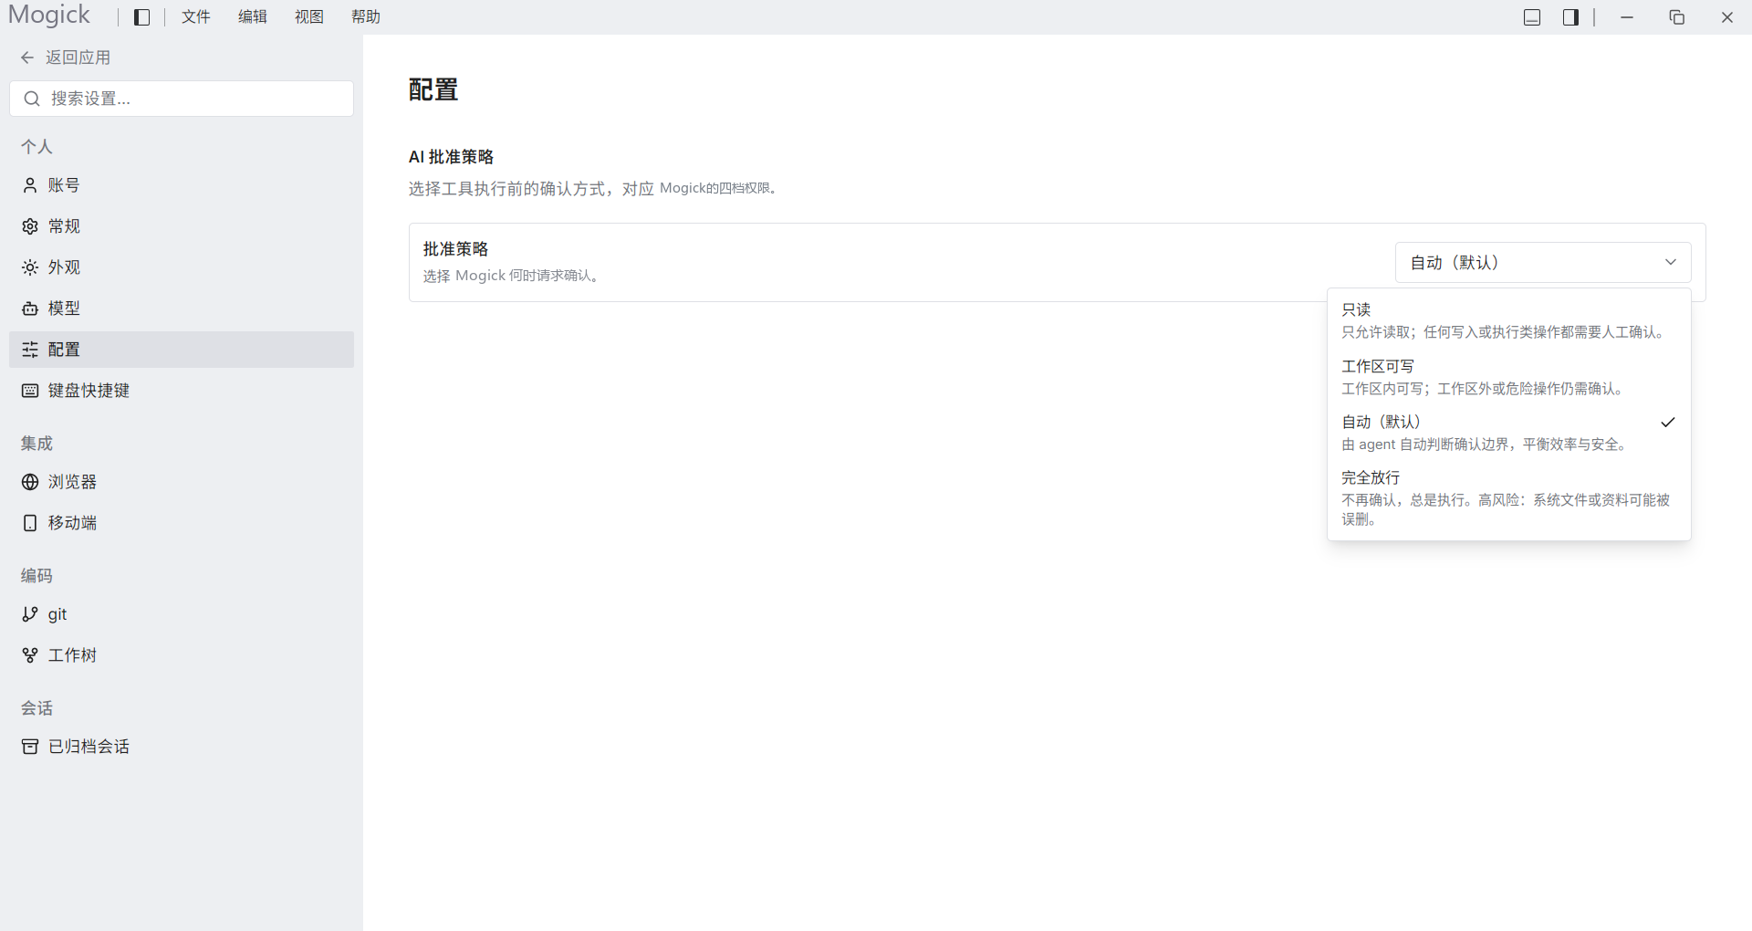
Task: Choose 工作区可写 policy option
Action: pyautogui.click(x=1508, y=377)
